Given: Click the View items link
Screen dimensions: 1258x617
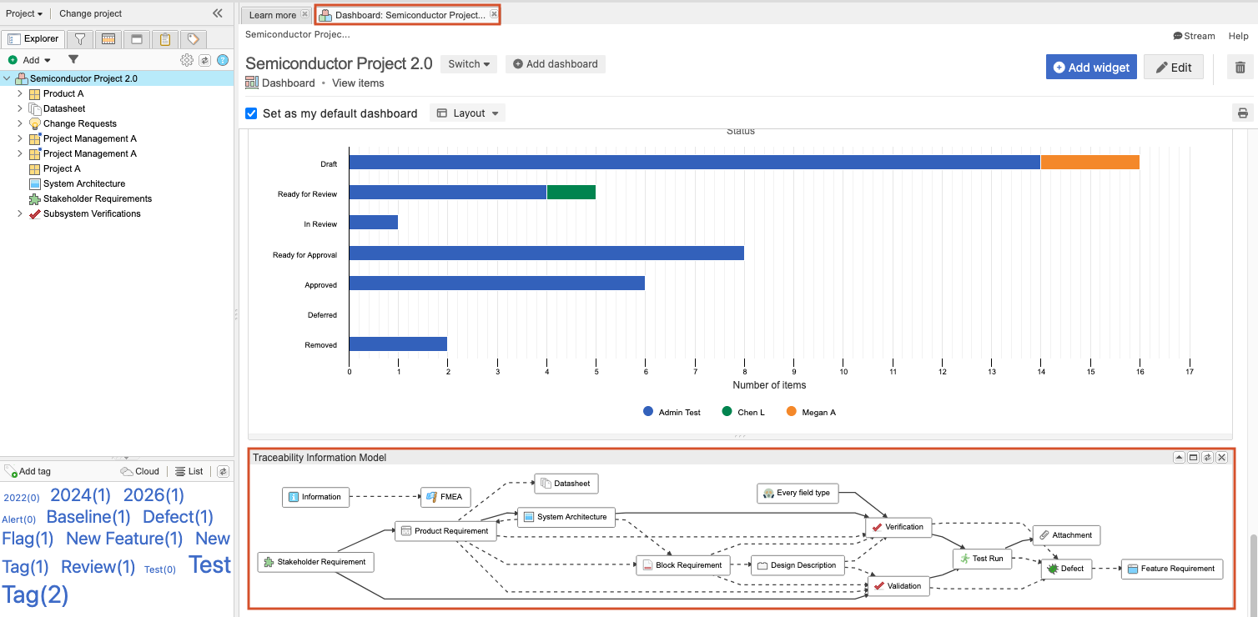Looking at the screenshot, I should pyautogui.click(x=358, y=83).
